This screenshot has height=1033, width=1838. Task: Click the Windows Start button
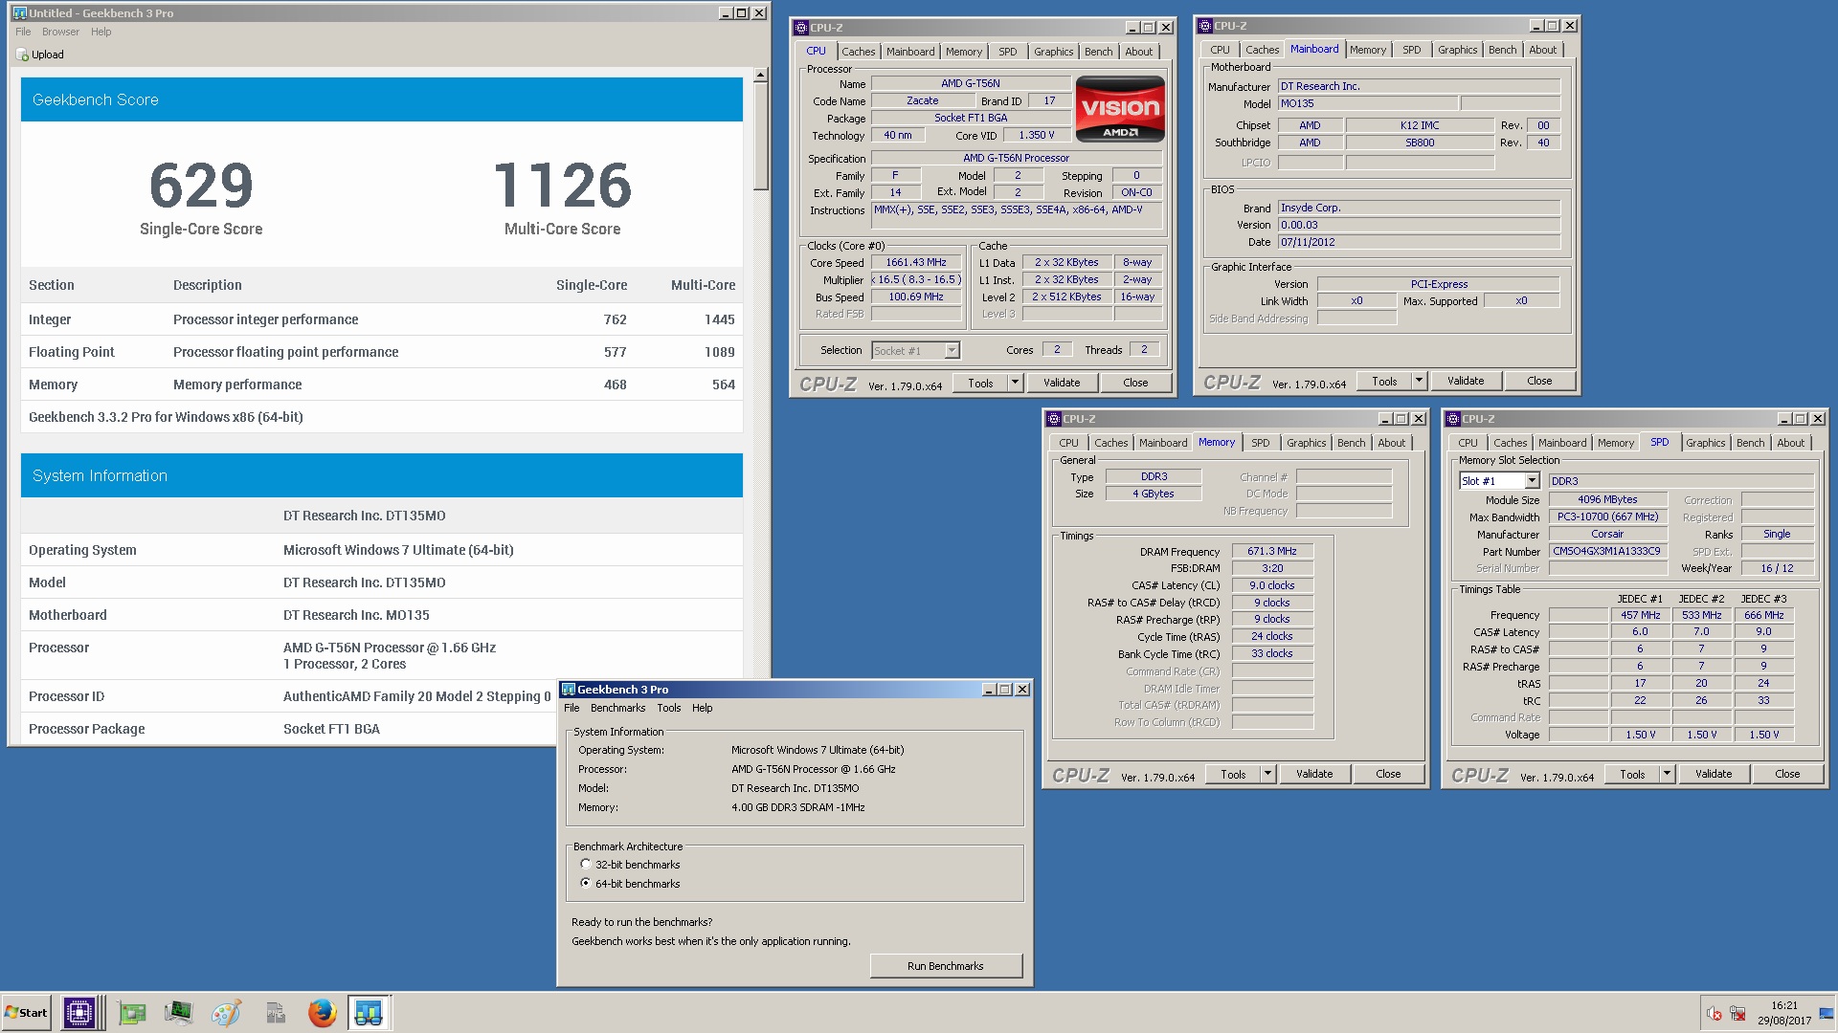click(27, 1013)
